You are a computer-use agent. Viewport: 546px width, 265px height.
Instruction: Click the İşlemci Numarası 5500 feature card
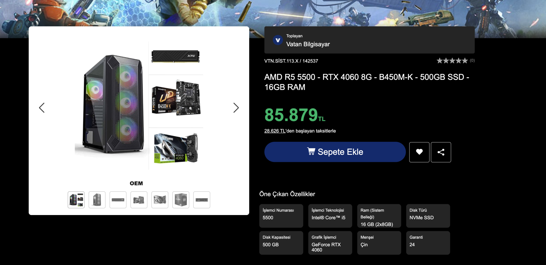281,216
